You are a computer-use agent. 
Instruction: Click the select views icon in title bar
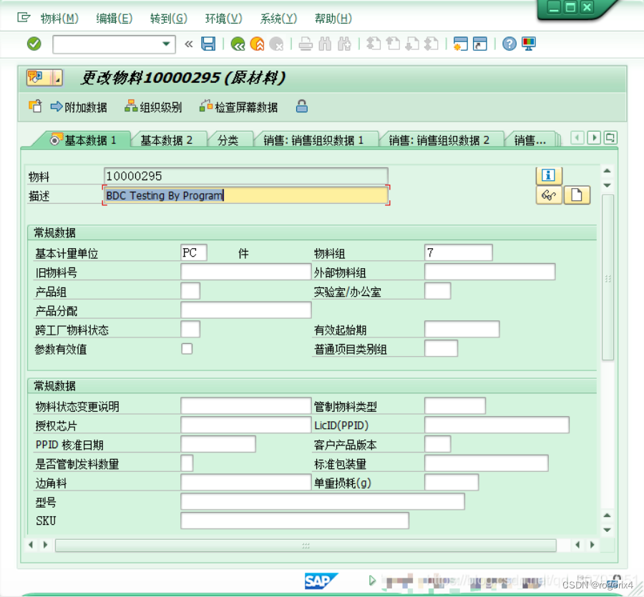[45, 77]
